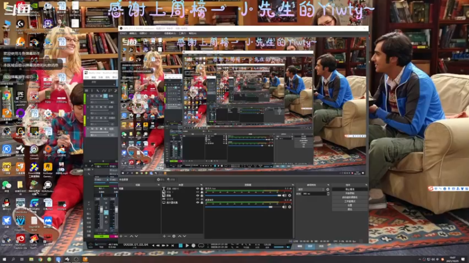The width and height of the screenshot is (469, 263).
Task: Open the WeChat desktop icon
Action: [6, 185]
